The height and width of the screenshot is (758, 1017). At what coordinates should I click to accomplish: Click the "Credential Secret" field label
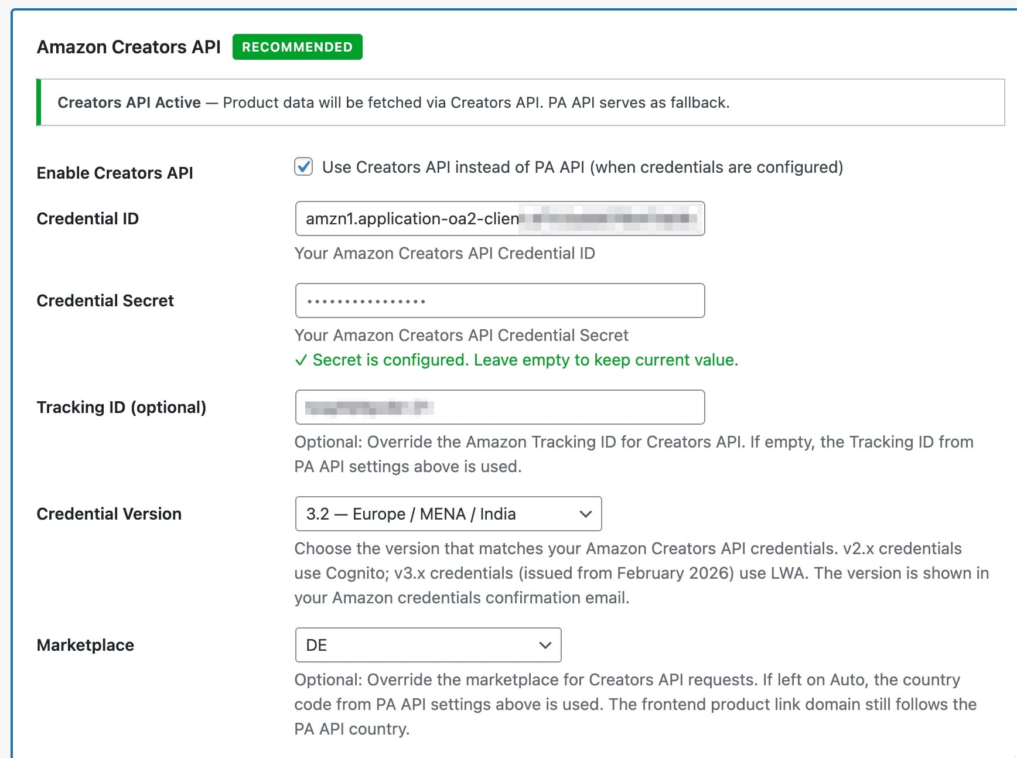[x=105, y=301]
